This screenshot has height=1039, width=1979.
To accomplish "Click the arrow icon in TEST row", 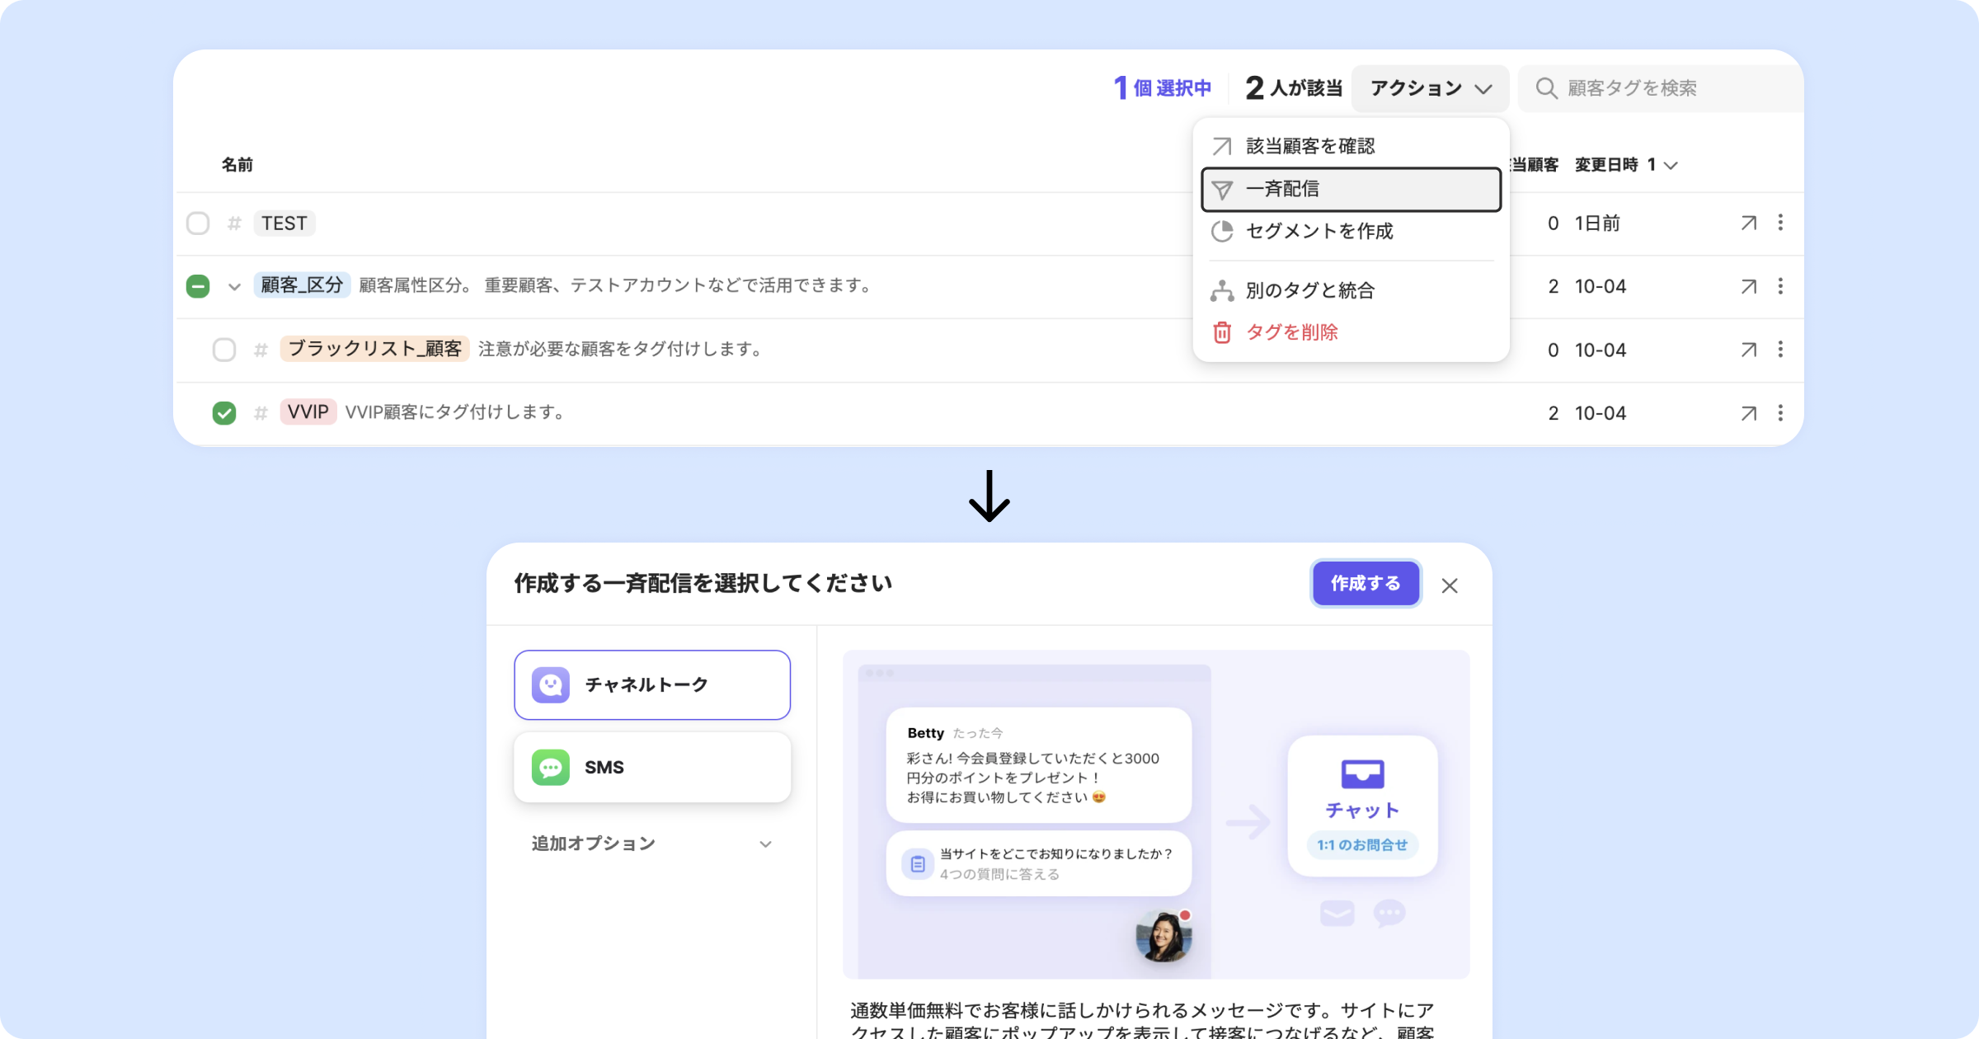I will (1748, 223).
